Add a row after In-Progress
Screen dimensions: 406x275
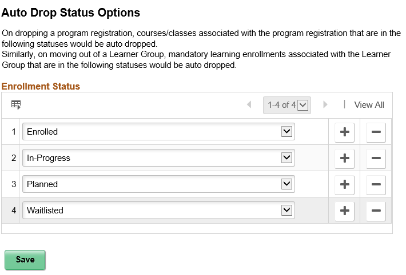coord(344,158)
